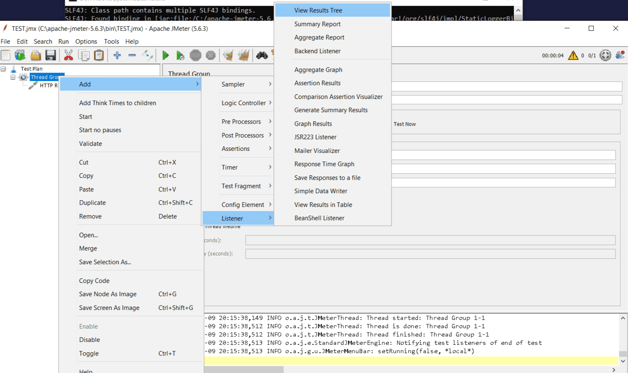The width and height of the screenshot is (628, 373).
Task: Click Start no pauses toolbar icon
Action: pos(180,55)
